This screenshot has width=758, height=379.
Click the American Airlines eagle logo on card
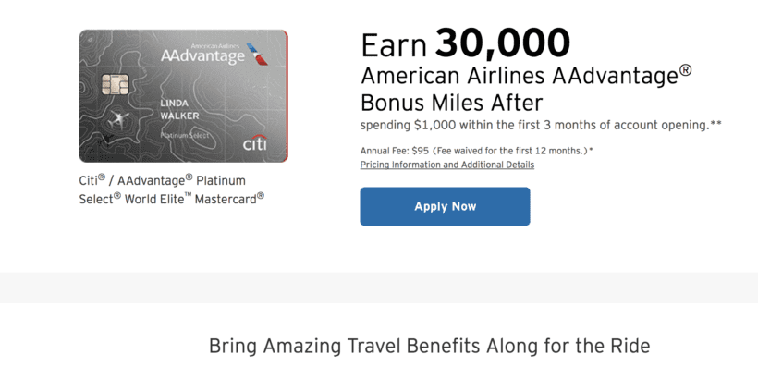click(257, 55)
